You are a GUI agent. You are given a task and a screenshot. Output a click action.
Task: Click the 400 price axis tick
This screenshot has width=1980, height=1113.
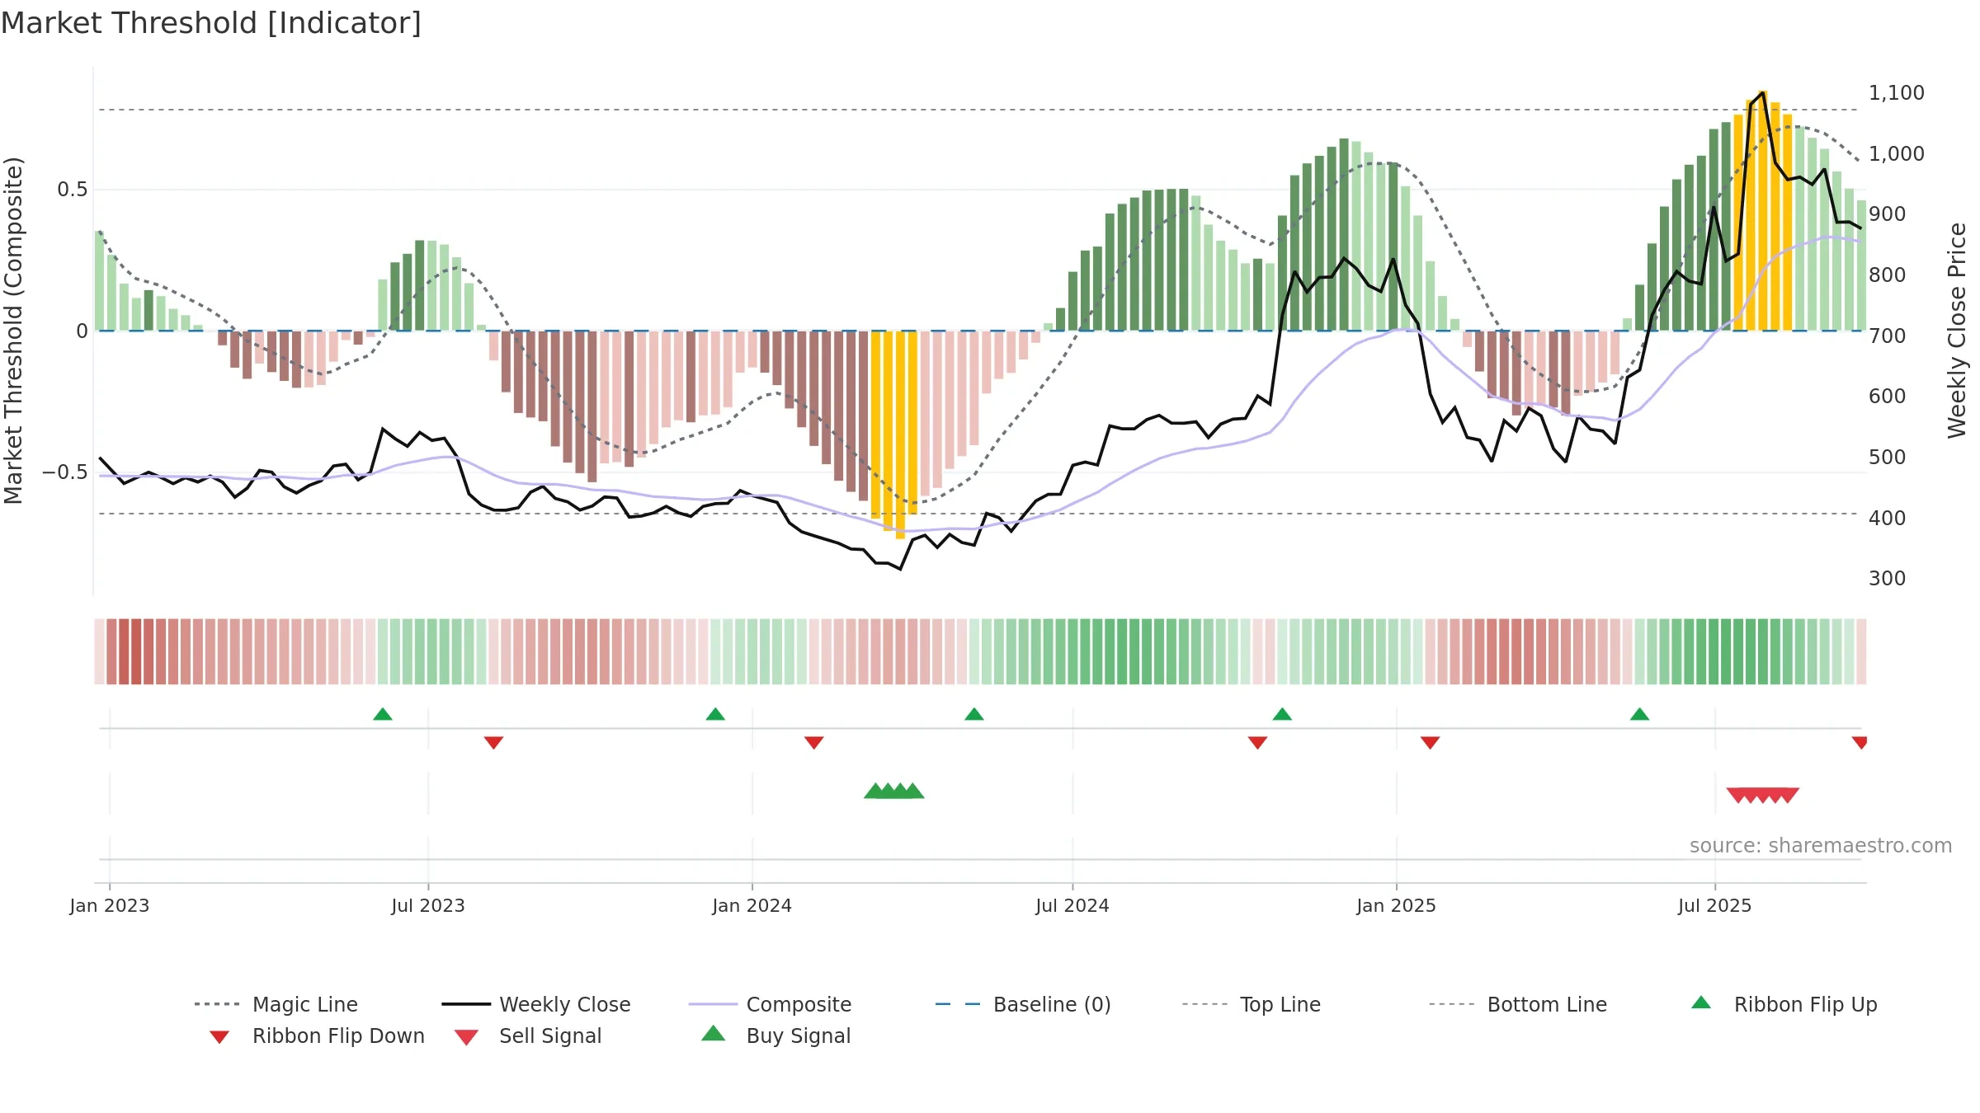click(x=1888, y=519)
